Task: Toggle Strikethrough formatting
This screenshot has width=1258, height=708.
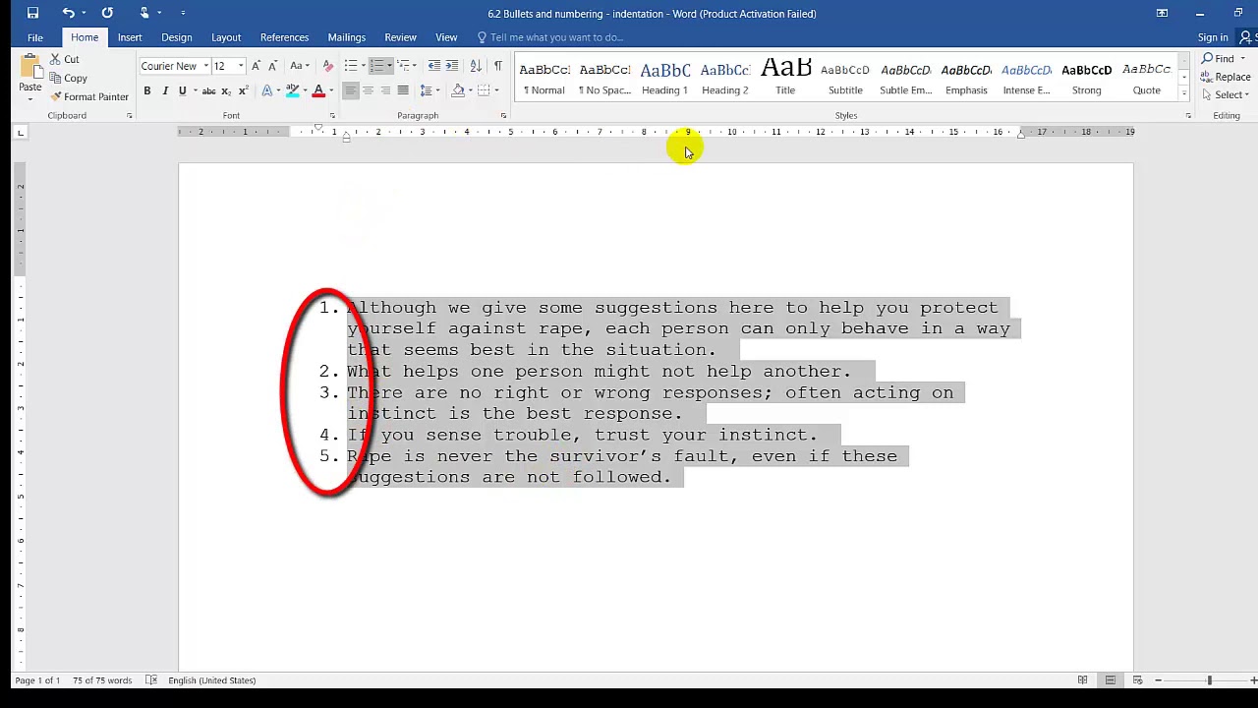Action: 208,90
